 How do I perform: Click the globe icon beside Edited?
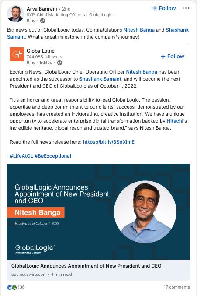(60, 63)
